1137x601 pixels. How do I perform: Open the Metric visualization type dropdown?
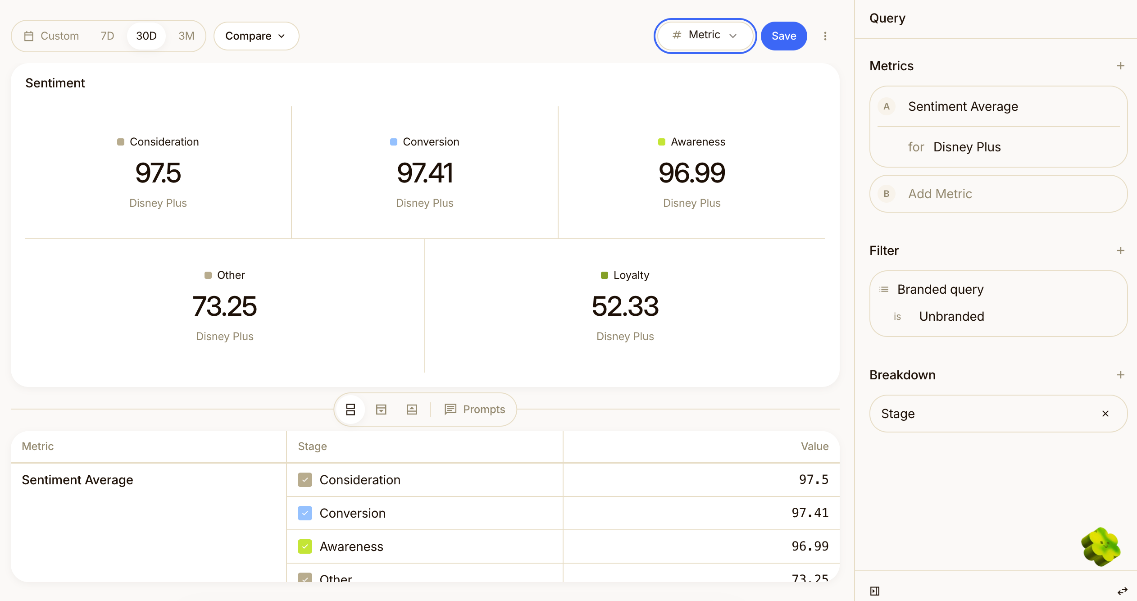pyautogui.click(x=705, y=35)
